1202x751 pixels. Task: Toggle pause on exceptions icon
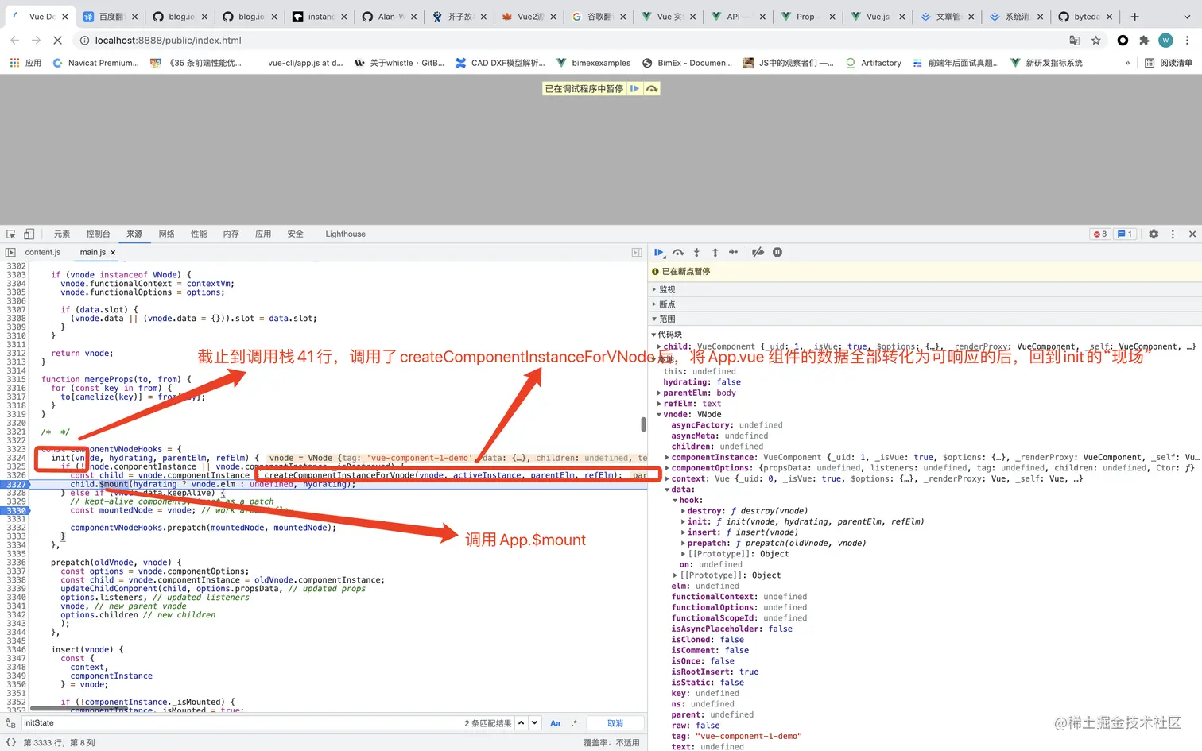click(x=777, y=253)
